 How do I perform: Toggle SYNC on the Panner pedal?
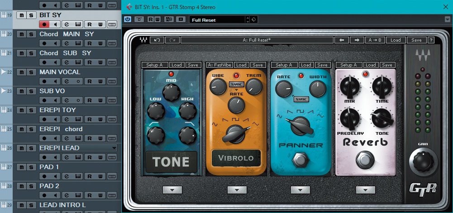point(301,99)
